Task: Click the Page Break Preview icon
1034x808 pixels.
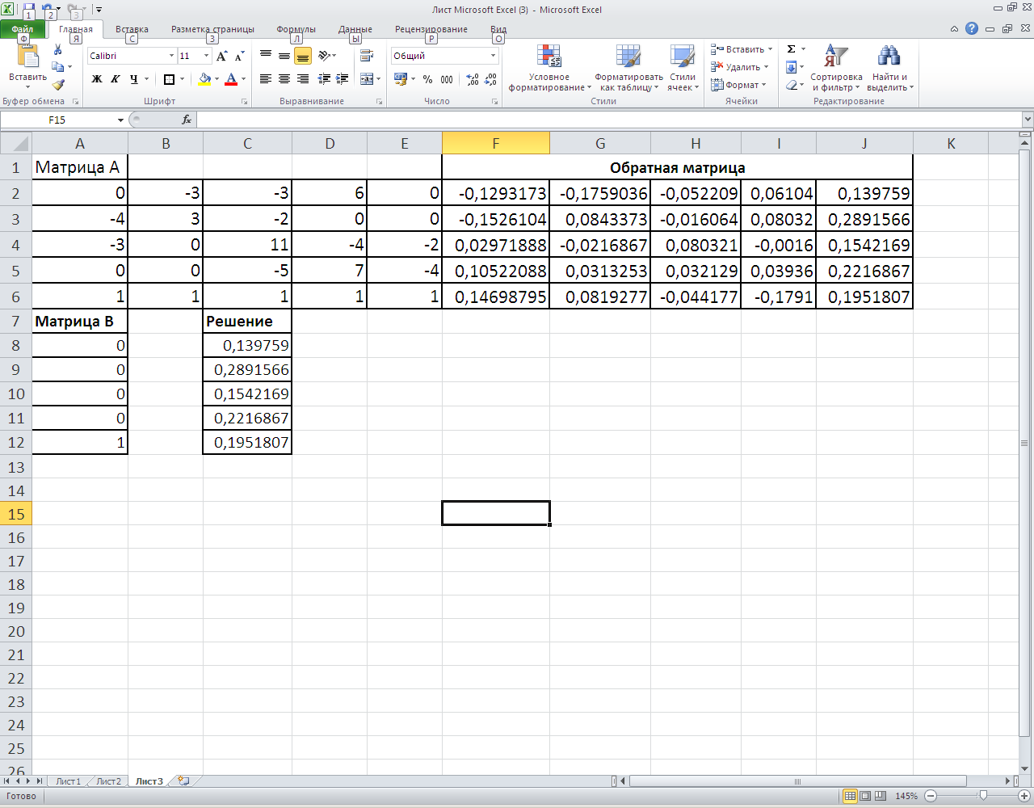Action: 881,796
